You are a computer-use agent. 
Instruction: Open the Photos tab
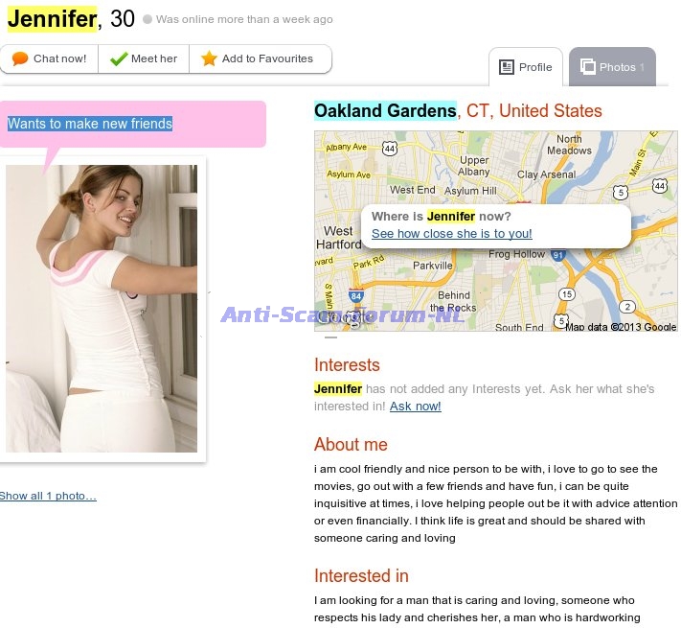point(612,67)
